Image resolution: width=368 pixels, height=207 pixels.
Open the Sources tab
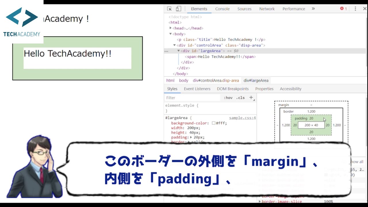[244, 9]
